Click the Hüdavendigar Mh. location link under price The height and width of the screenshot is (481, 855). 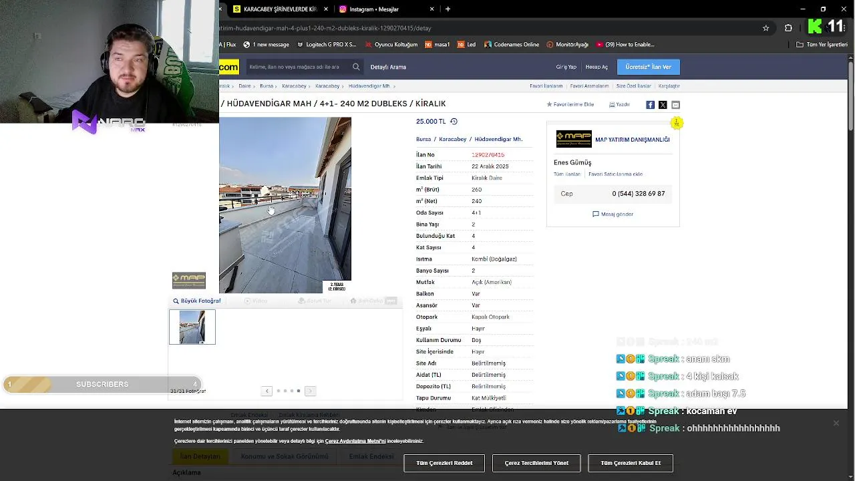pos(498,140)
